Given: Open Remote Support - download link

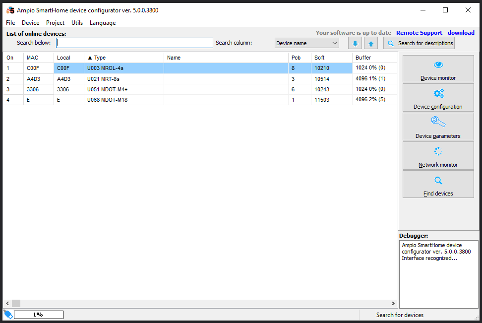Looking at the screenshot, I should coord(435,33).
